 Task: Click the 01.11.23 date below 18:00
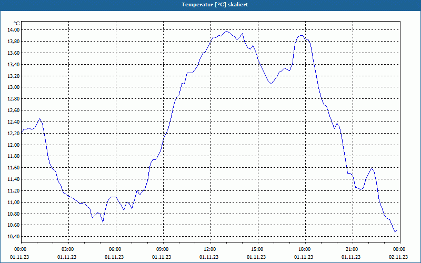coord(304,257)
